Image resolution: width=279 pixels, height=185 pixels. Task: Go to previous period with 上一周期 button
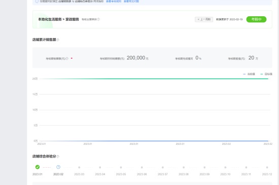(204, 19)
